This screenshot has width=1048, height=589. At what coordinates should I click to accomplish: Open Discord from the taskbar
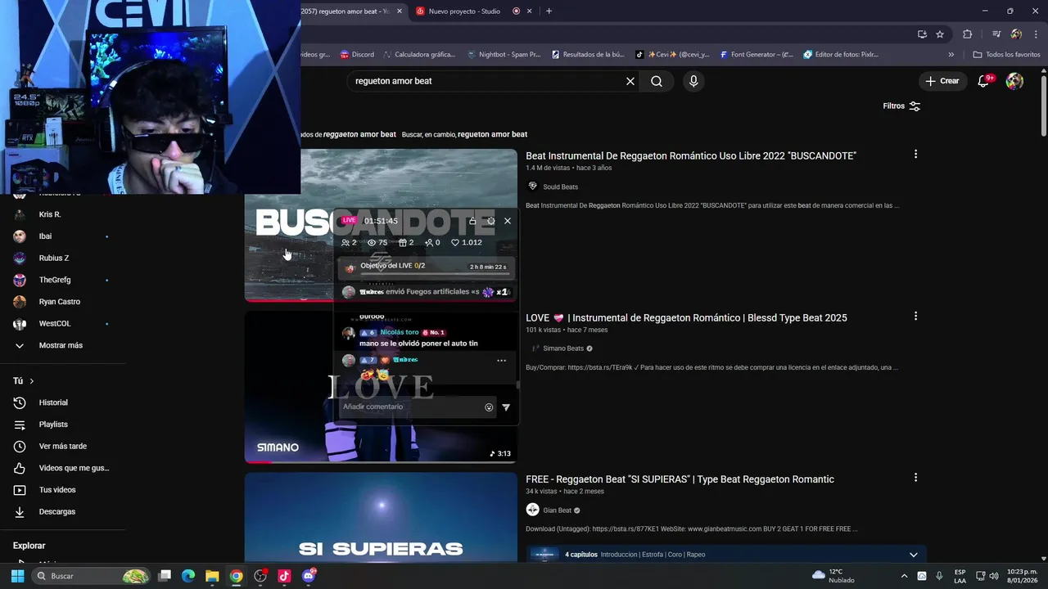(309, 576)
